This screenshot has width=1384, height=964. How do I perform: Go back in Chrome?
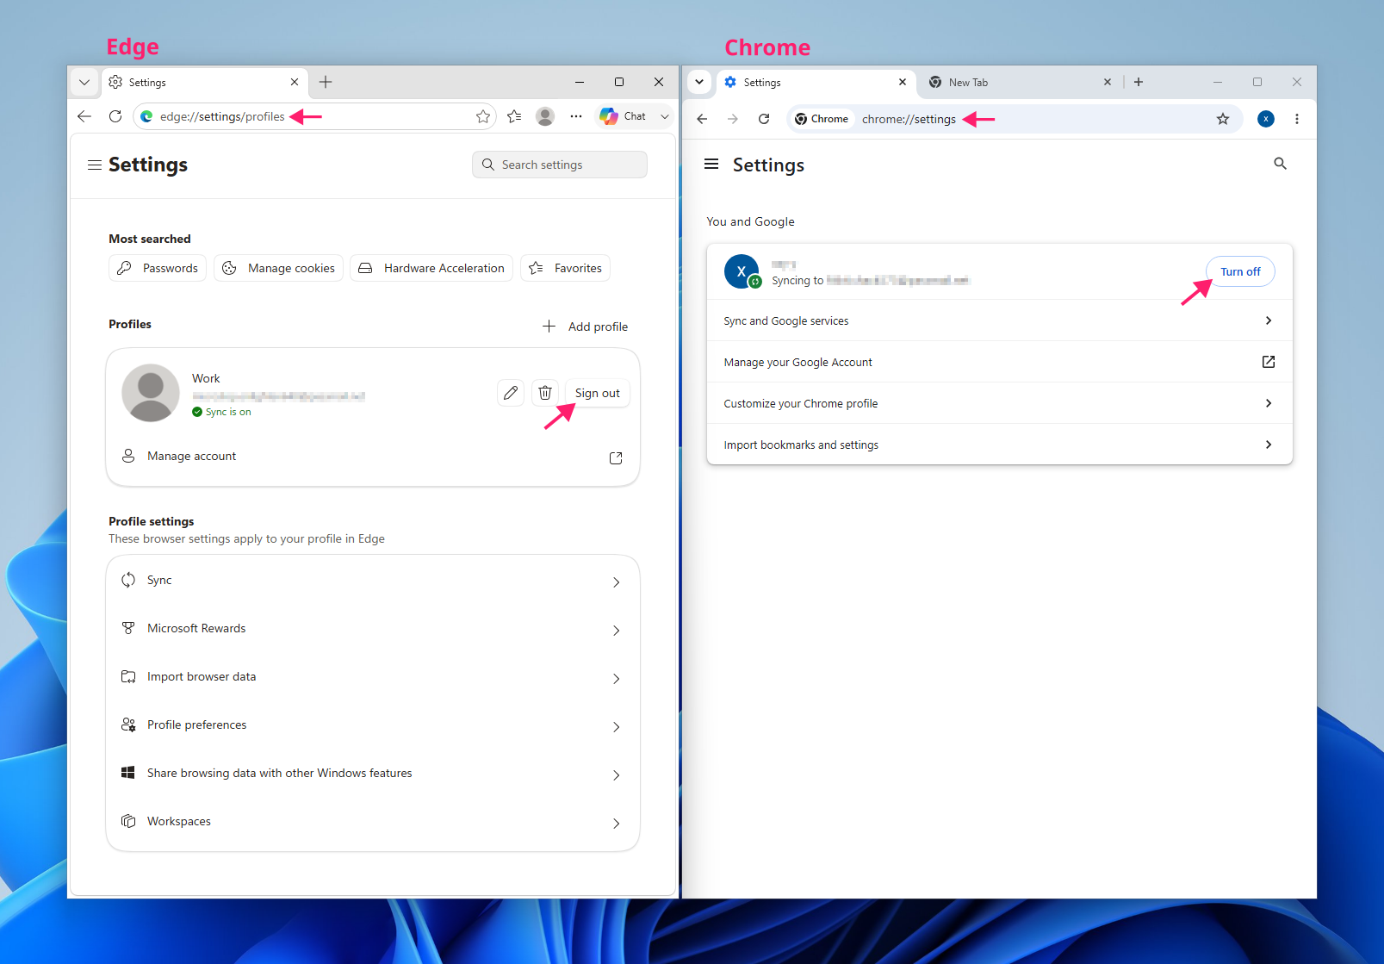click(x=702, y=119)
